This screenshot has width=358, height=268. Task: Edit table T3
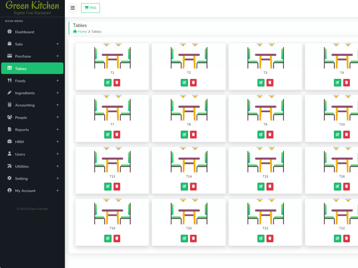point(261,83)
